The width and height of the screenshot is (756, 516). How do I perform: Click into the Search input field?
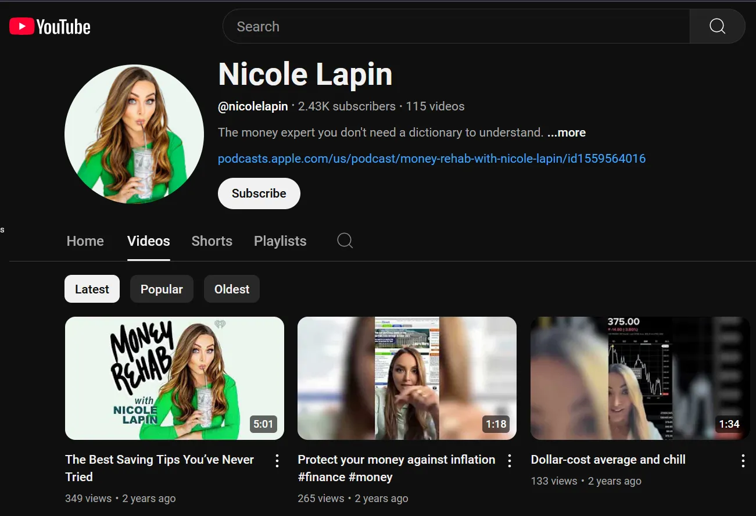pos(456,27)
